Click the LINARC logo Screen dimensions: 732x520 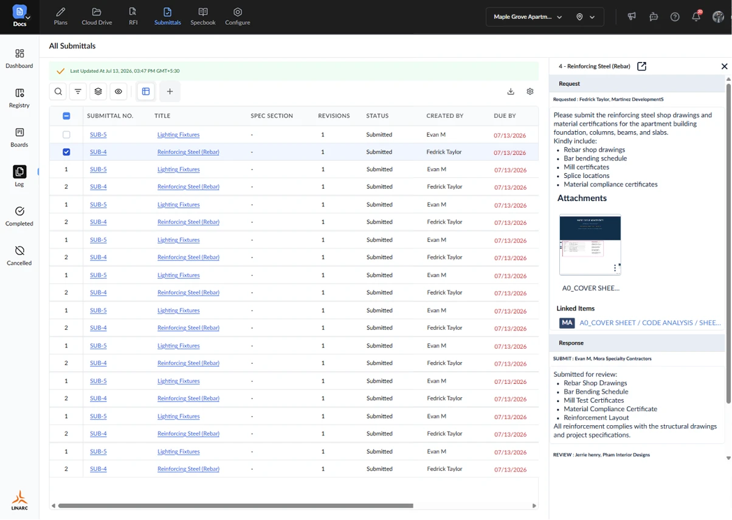click(x=19, y=501)
